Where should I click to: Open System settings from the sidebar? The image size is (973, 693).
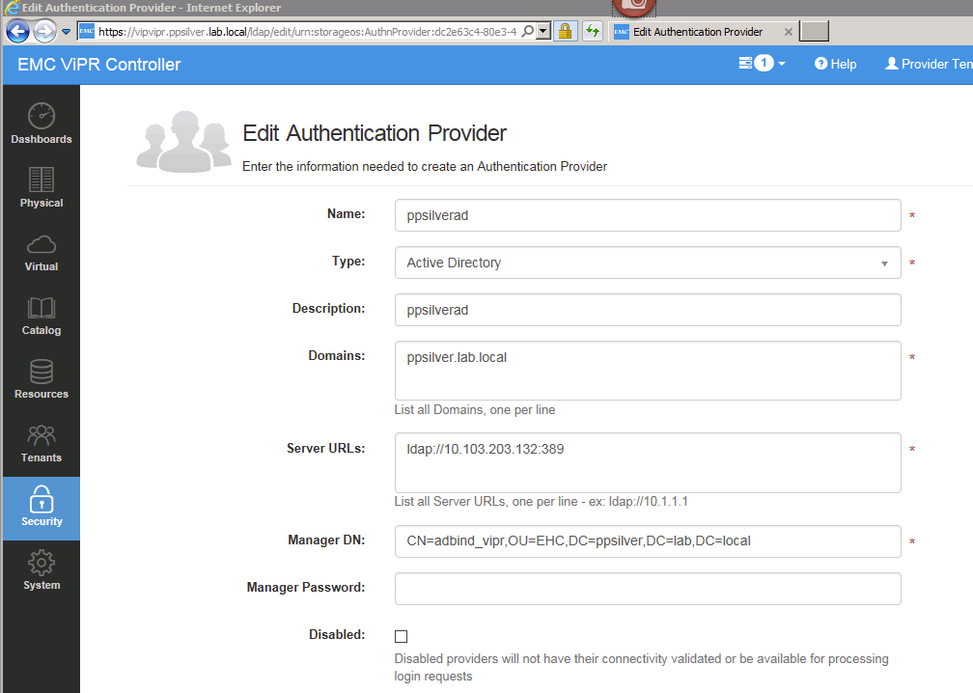pyautogui.click(x=41, y=569)
